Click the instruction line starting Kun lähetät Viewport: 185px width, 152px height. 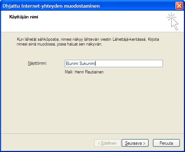click(88, 39)
